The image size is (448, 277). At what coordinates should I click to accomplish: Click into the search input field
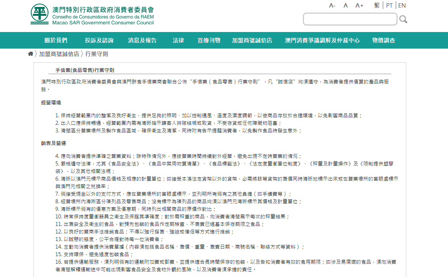pos(350,19)
